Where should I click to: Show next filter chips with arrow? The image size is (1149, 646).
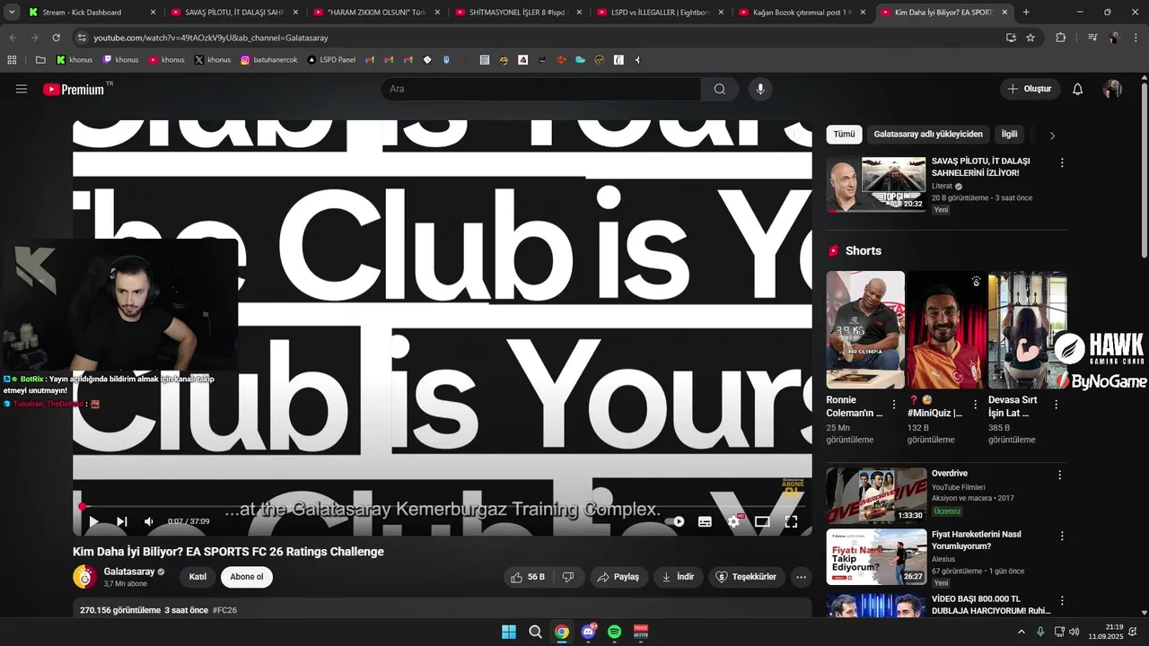(x=1052, y=135)
